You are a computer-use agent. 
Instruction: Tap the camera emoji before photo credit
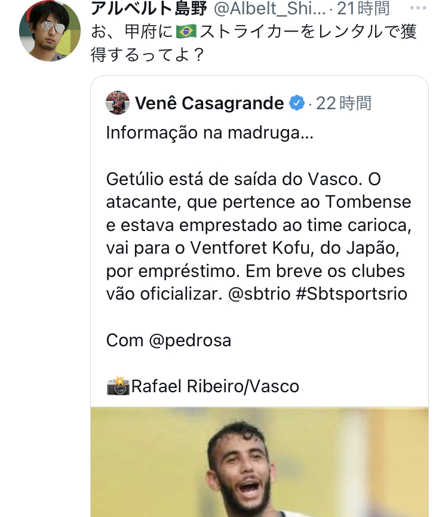(x=118, y=386)
